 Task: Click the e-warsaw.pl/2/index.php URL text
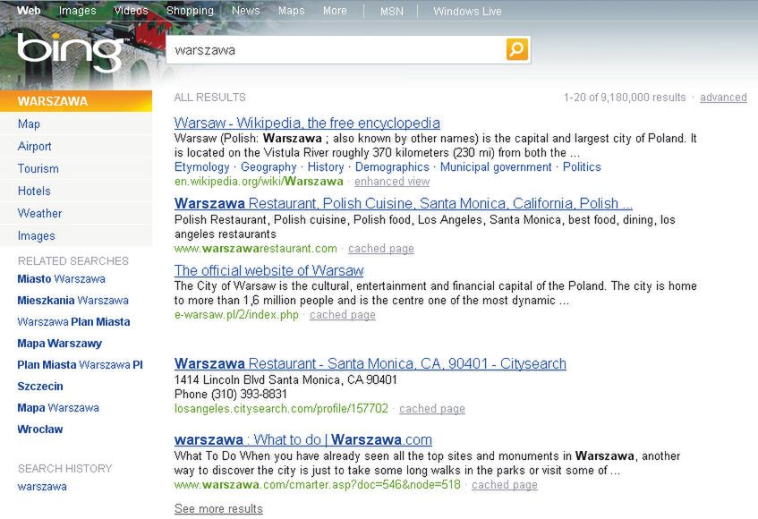click(x=236, y=315)
